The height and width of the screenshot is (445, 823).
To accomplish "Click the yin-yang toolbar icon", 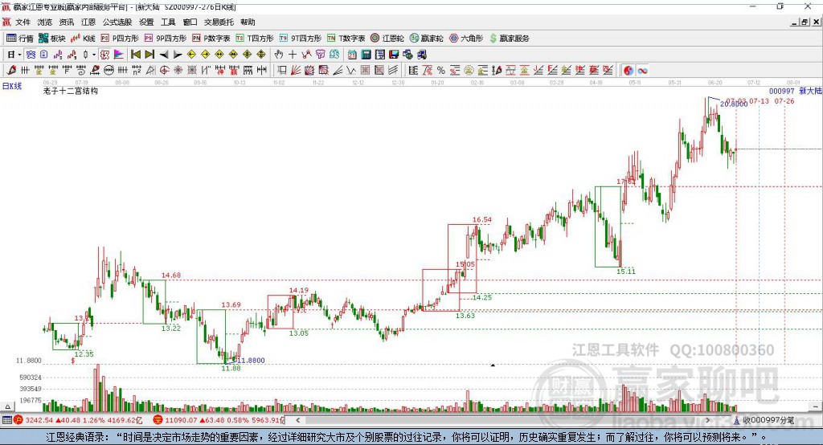I will click(x=629, y=71).
